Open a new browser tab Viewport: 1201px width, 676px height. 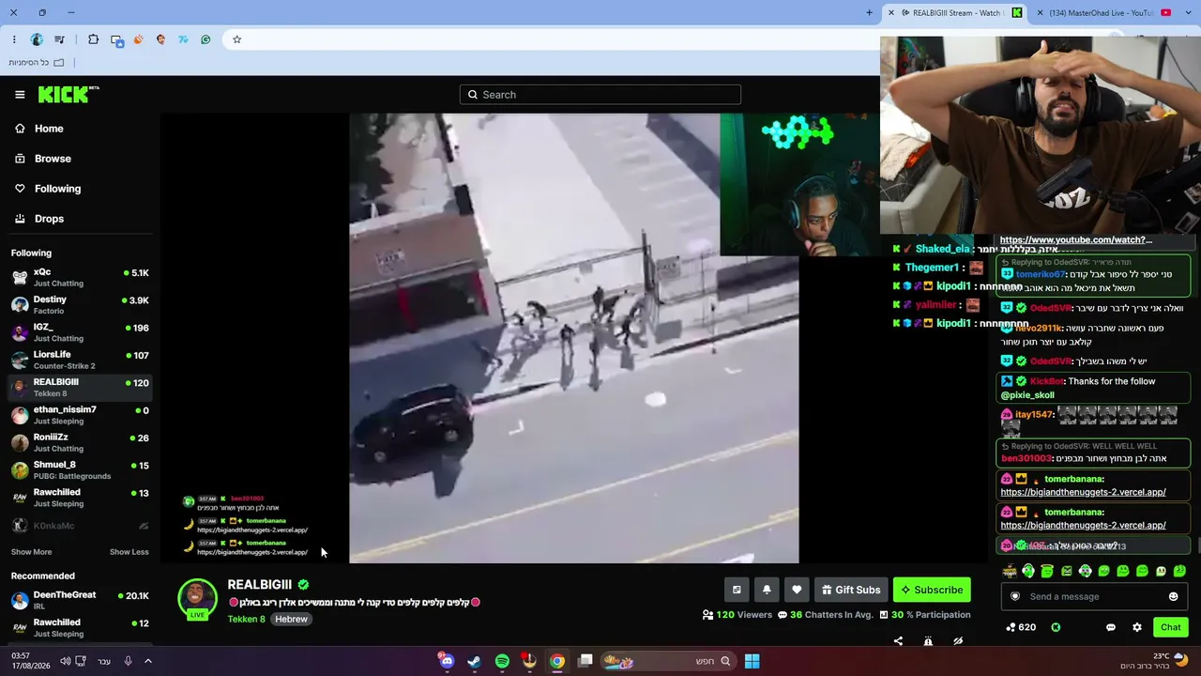[869, 13]
